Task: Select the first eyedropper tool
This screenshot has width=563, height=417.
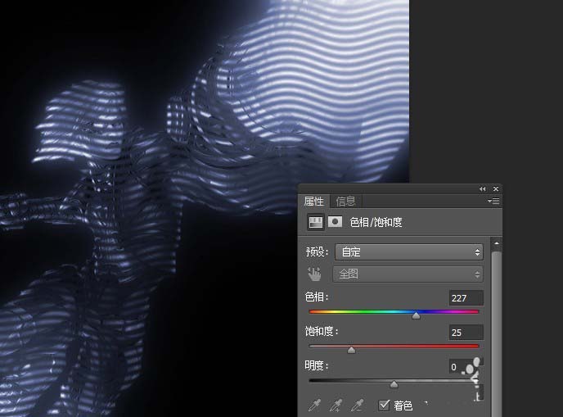Action: (315, 406)
